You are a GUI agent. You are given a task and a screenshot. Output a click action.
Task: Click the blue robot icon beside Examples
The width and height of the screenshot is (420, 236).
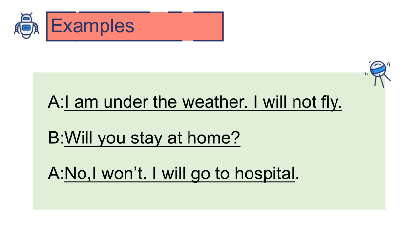point(26,26)
